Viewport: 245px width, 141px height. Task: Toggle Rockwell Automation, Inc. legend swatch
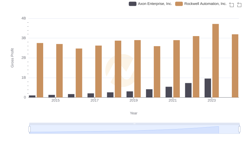[x=179, y=4]
